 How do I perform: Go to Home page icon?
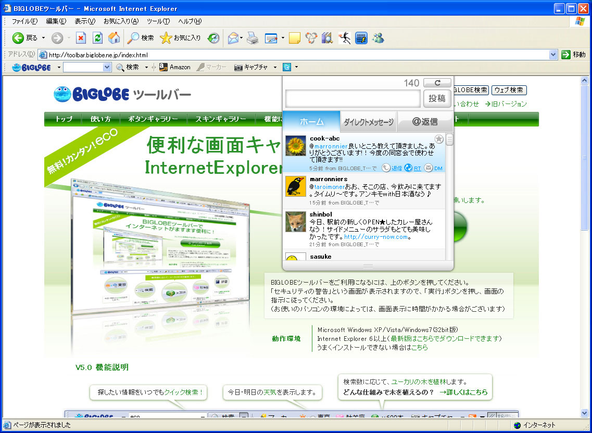tap(114, 38)
